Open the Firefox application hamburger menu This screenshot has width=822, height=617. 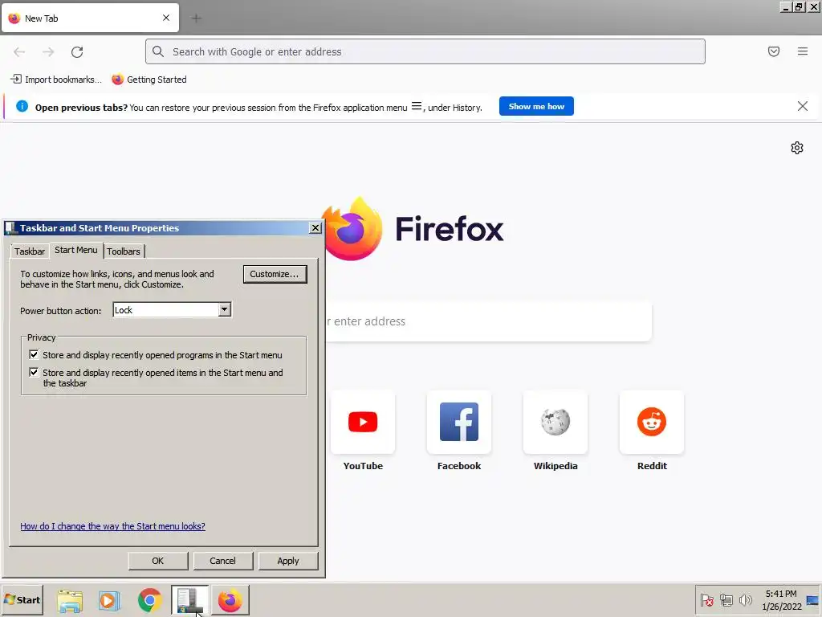(x=802, y=51)
